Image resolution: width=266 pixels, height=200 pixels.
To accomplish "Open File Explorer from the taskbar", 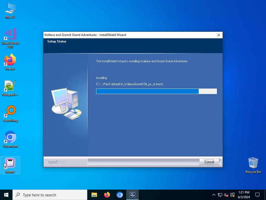I will coord(94,195).
